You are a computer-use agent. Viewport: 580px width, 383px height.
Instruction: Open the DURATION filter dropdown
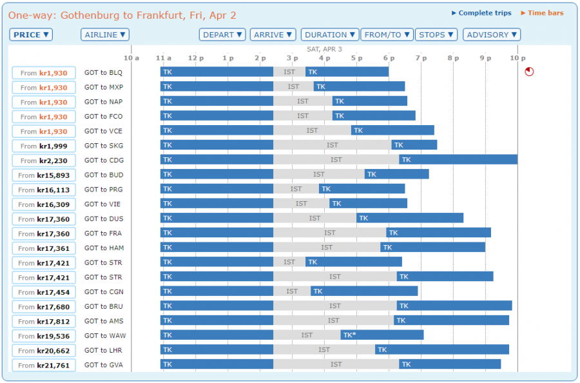[329, 35]
